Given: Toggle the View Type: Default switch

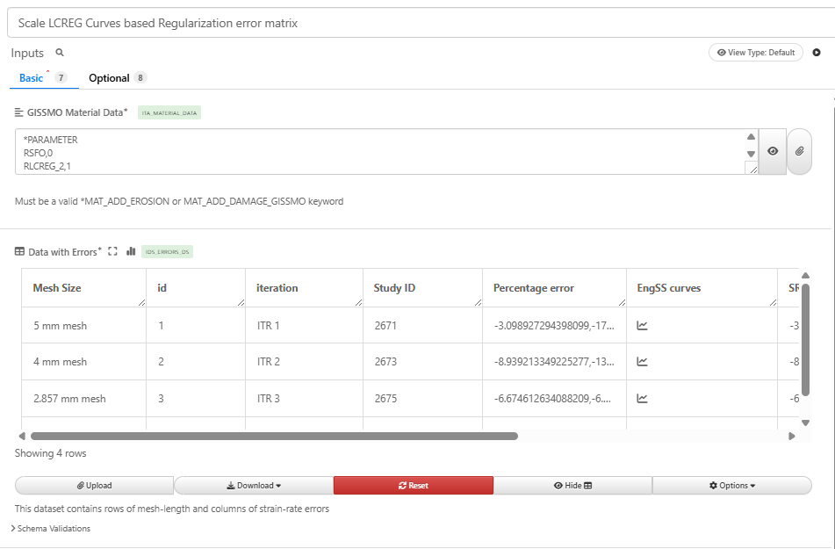Looking at the screenshot, I should (x=755, y=53).
